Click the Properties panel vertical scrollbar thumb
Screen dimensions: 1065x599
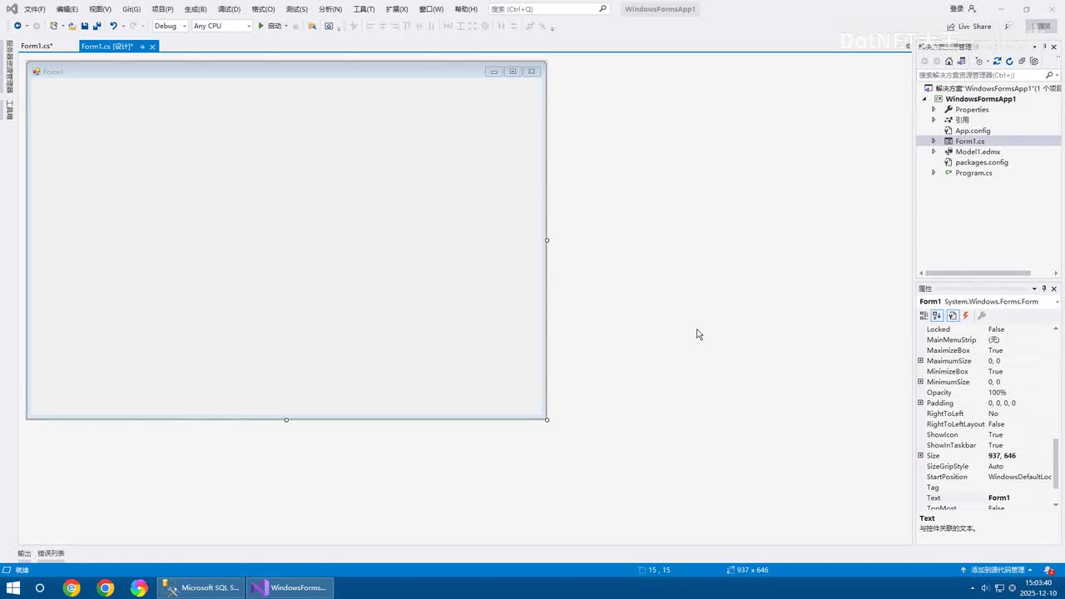click(x=1056, y=464)
